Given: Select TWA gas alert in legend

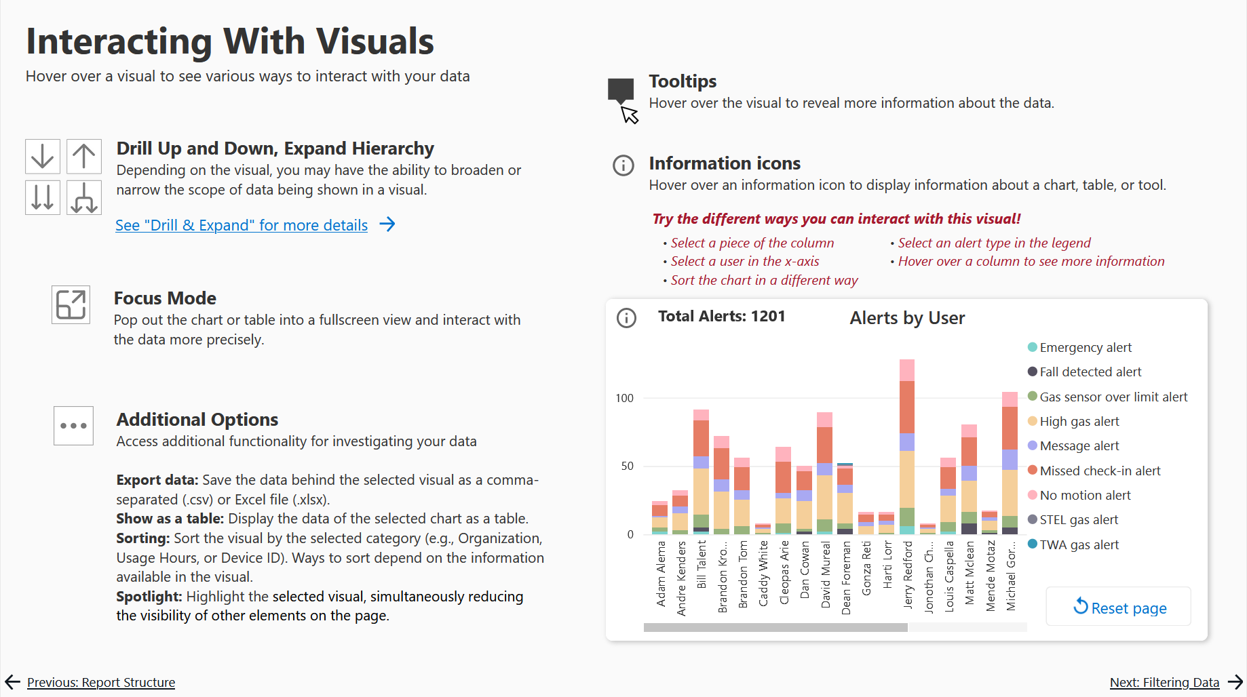Looking at the screenshot, I should [1079, 545].
